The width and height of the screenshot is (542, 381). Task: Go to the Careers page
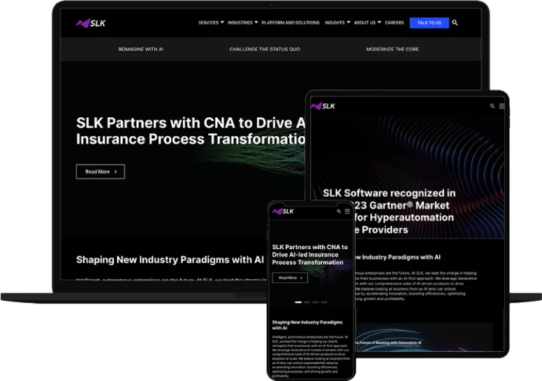click(x=395, y=23)
